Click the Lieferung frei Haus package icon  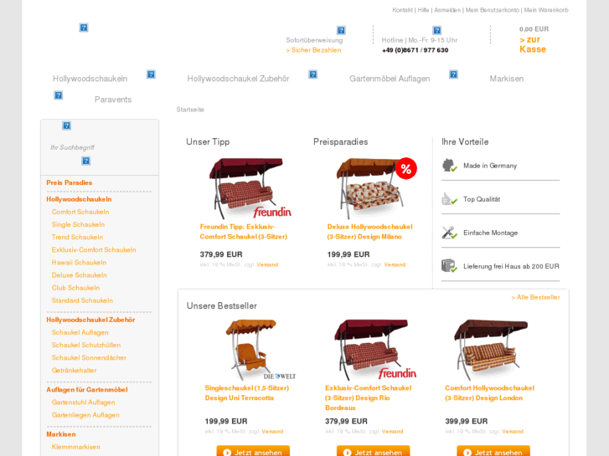click(x=449, y=266)
